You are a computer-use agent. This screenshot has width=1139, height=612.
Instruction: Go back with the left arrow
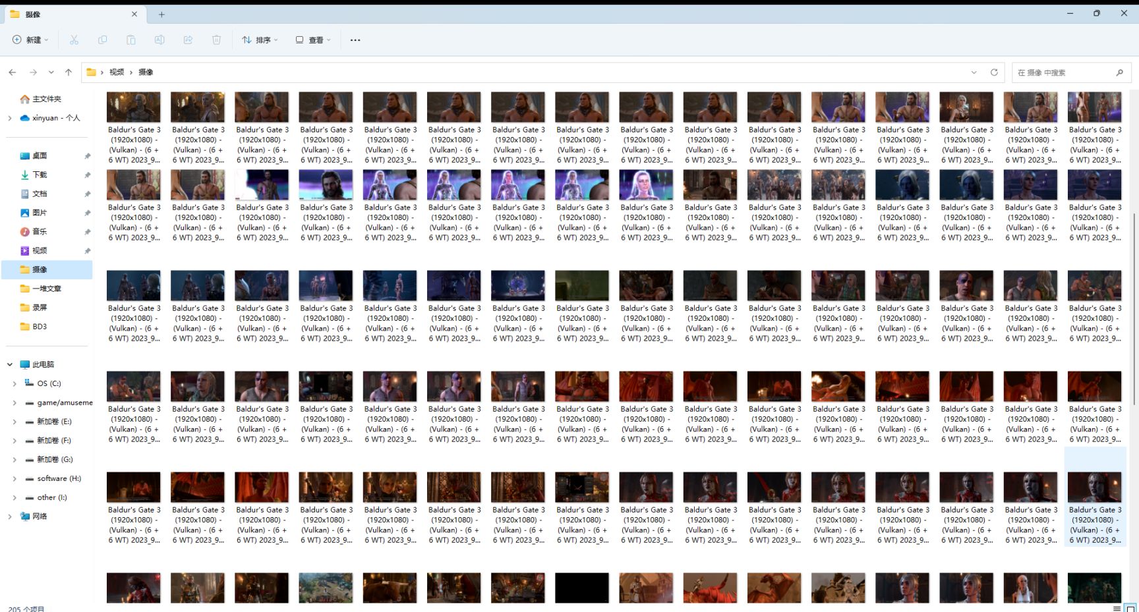coord(13,72)
